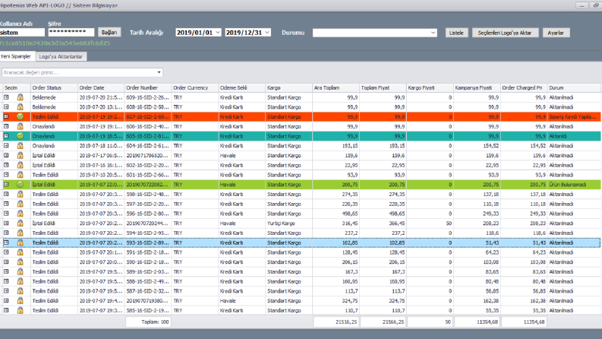Click the Ürün Bulunamadı status cell
The image size is (602, 339).
tap(574, 185)
